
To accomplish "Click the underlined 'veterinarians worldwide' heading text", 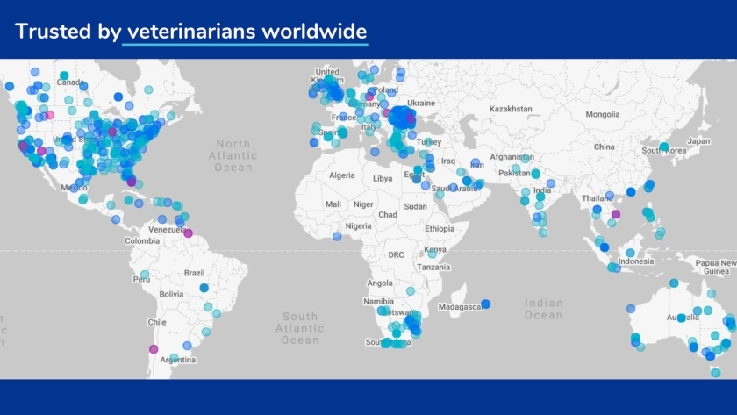I will (x=247, y=32).
